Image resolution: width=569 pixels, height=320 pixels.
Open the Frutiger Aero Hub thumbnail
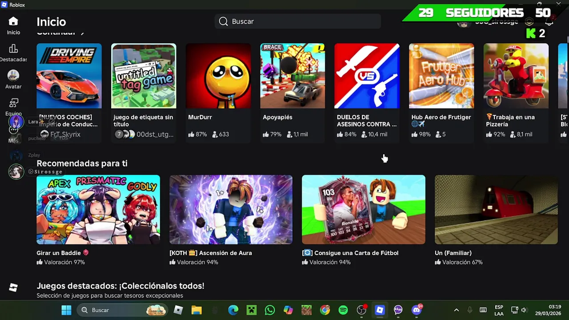pos(441,76)
